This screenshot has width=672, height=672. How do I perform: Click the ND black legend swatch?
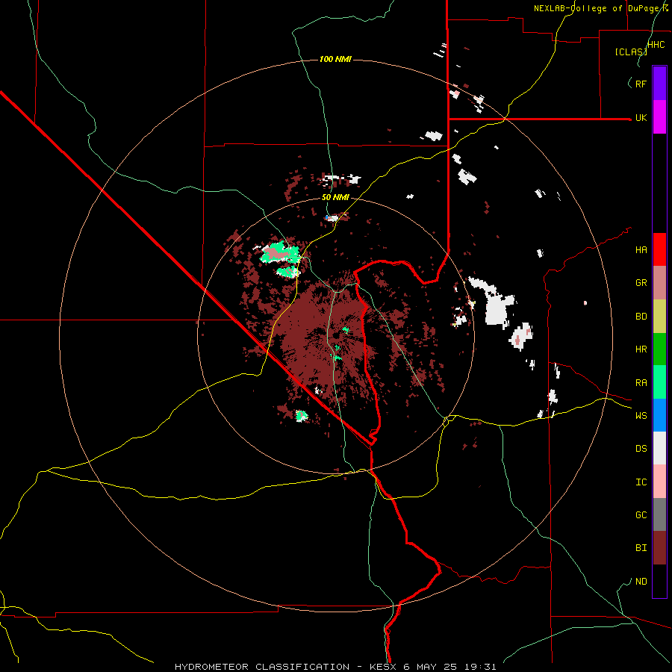point(659,581)
